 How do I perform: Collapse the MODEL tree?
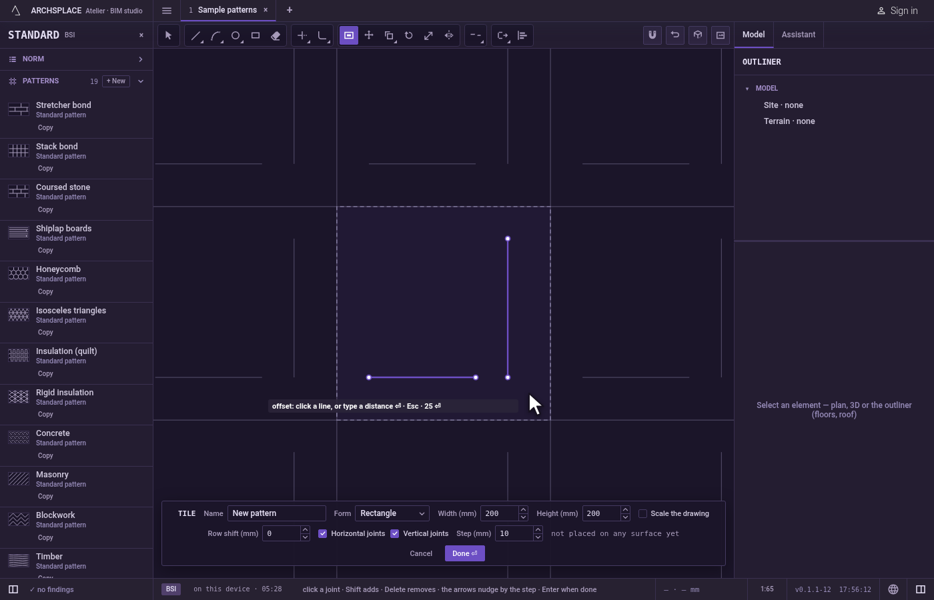pyautogui.click(x=747, y=89)
